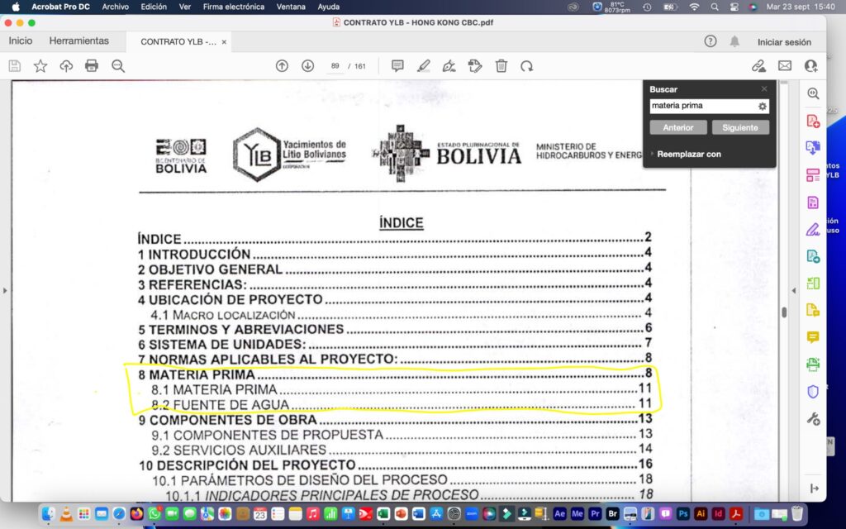The width and height of the screenshot is (846, 529).
Task: Open Create PDF tool in right sidebar
Action: (x=813, y=122)
